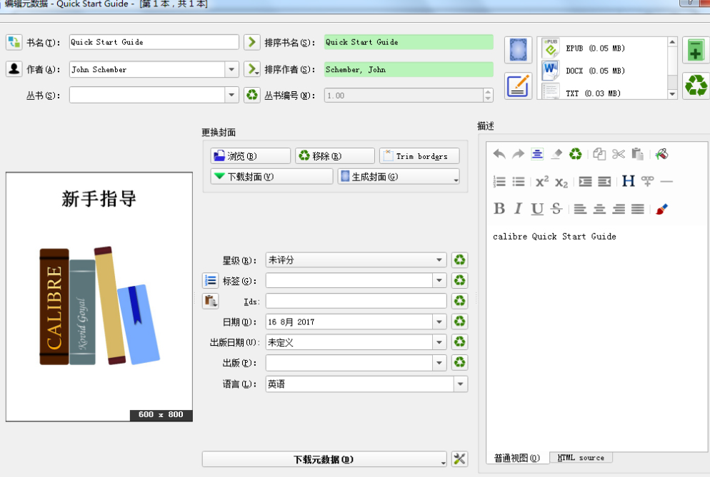This screenshot has height=477, width=710.
Task: Click the Ids input field
Action: pyautogui.click(x=356, y=301)
